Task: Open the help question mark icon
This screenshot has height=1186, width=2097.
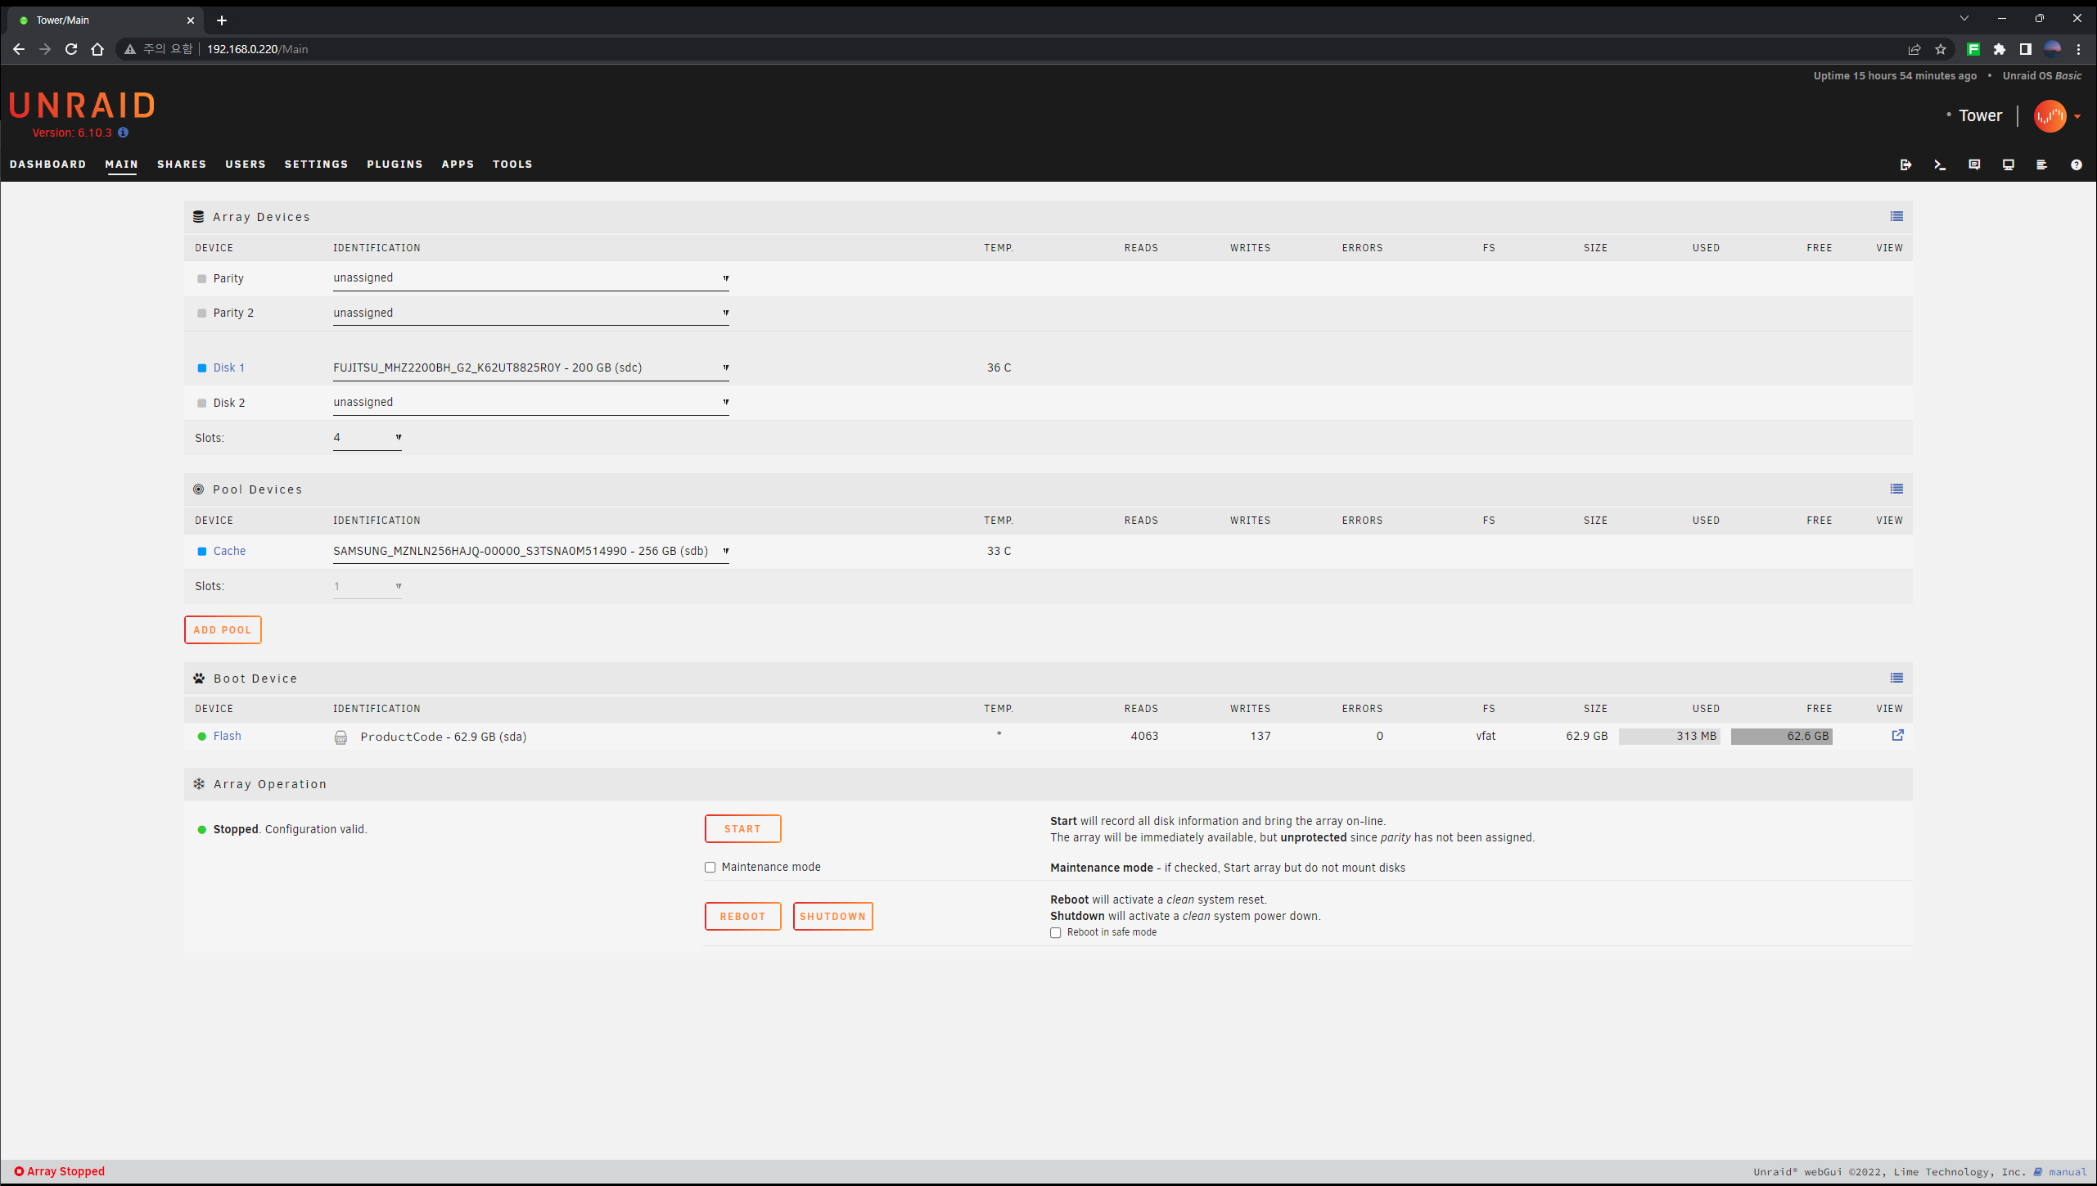Action: pyautogui.click(x=2076, y=165)
